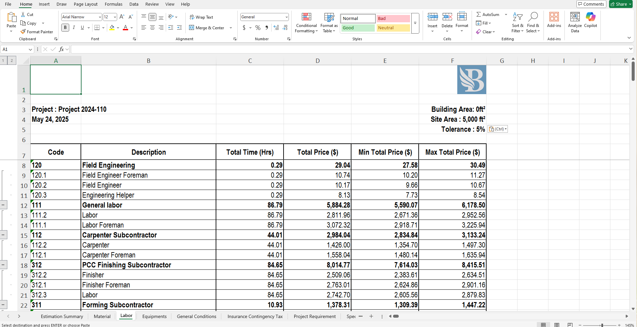Click the Borders icon
Screen dimensions: 637x327
[x=97, y=28]
